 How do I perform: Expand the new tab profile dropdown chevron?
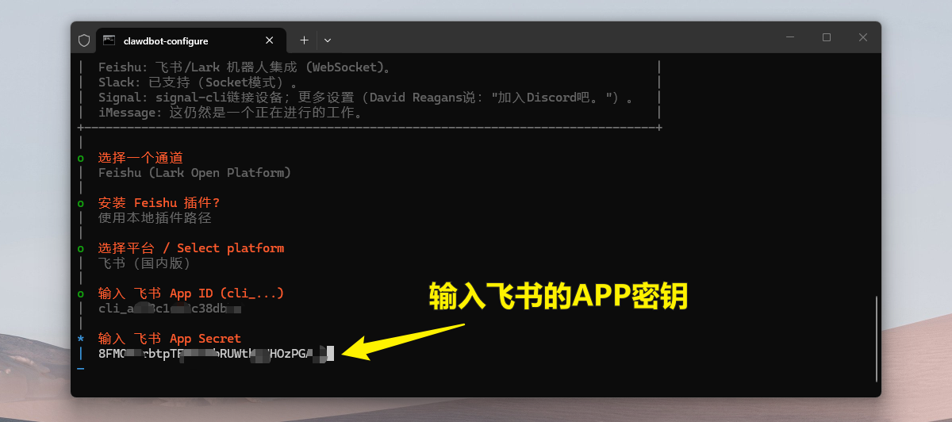pos(328,40)
